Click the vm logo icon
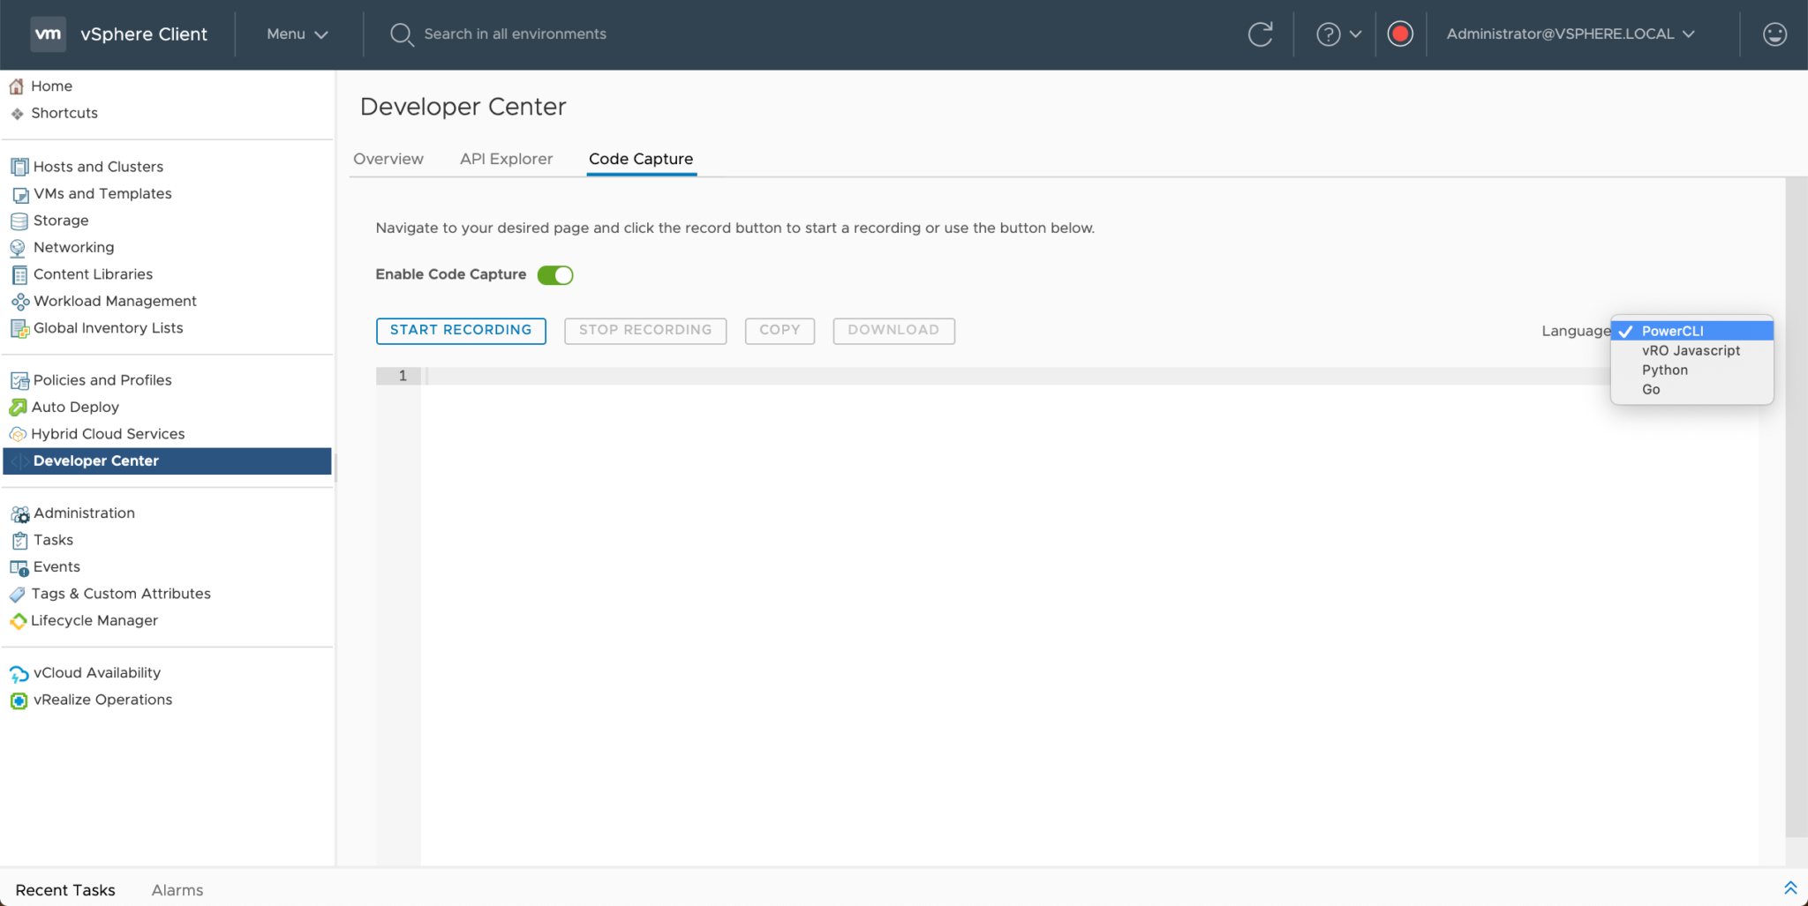The height and width of the screenshot is (906, 1808). coord(48,34)
